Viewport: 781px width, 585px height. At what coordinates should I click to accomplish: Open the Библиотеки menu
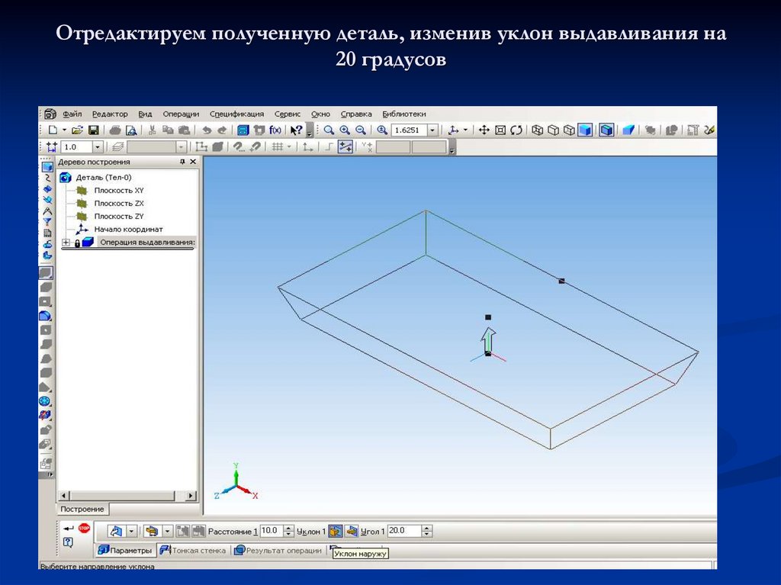click(404, 114)
